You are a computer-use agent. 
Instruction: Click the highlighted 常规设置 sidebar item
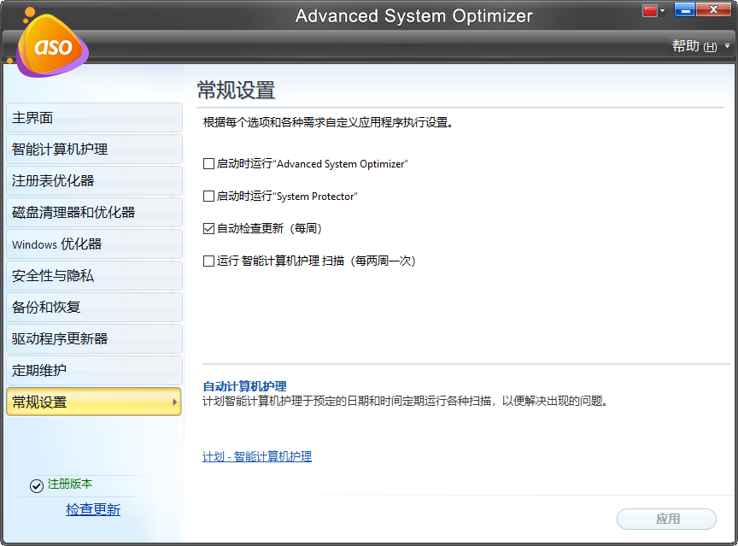point(94,402)
